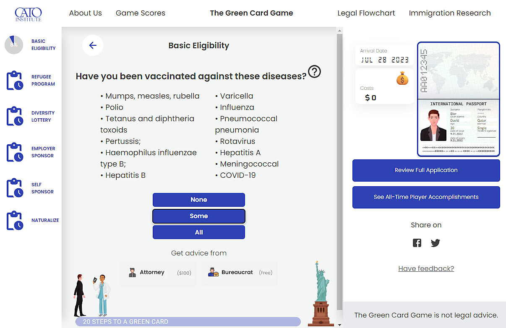Click the back arrow button
506x328 pixels.
tap(93, 46)
